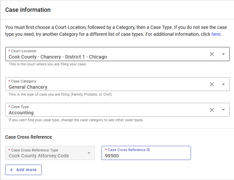Click the plus icon beside Add more
234x180 pixels.
click(12, 170)
